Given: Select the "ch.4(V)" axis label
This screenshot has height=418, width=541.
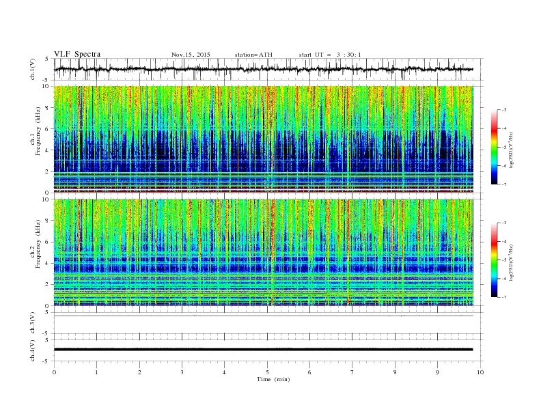Looking at the screenshot, I should [33, 350].
